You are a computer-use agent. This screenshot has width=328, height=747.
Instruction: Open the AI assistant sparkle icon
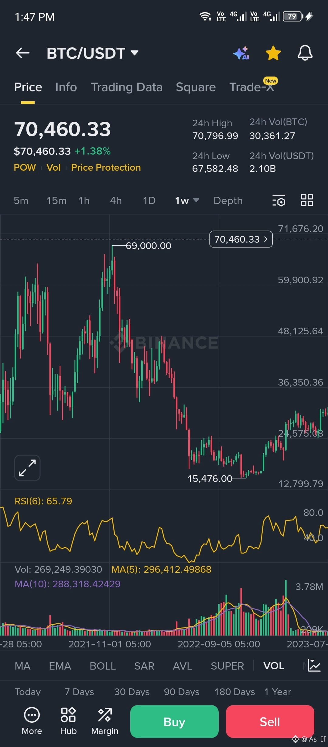pos(241,53)
